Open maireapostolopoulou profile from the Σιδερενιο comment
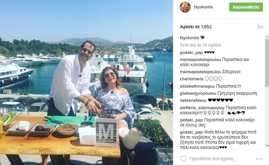This screenshot has width=269, height=165. tap(200, 72)
